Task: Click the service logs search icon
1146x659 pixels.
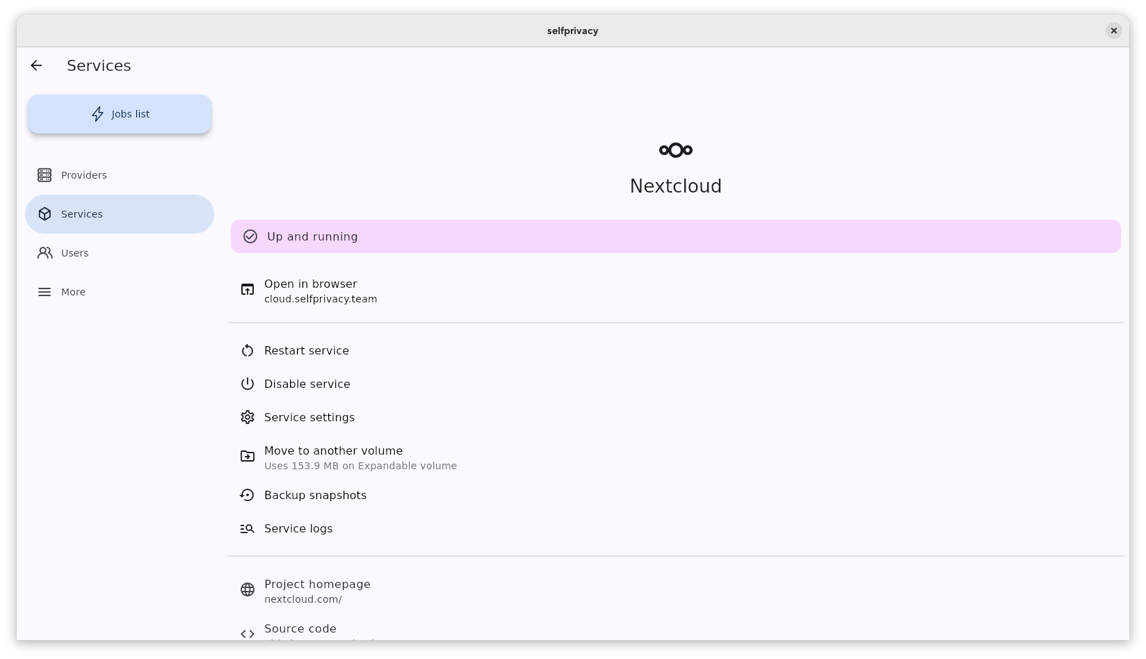Action: [x=248, y=528]
